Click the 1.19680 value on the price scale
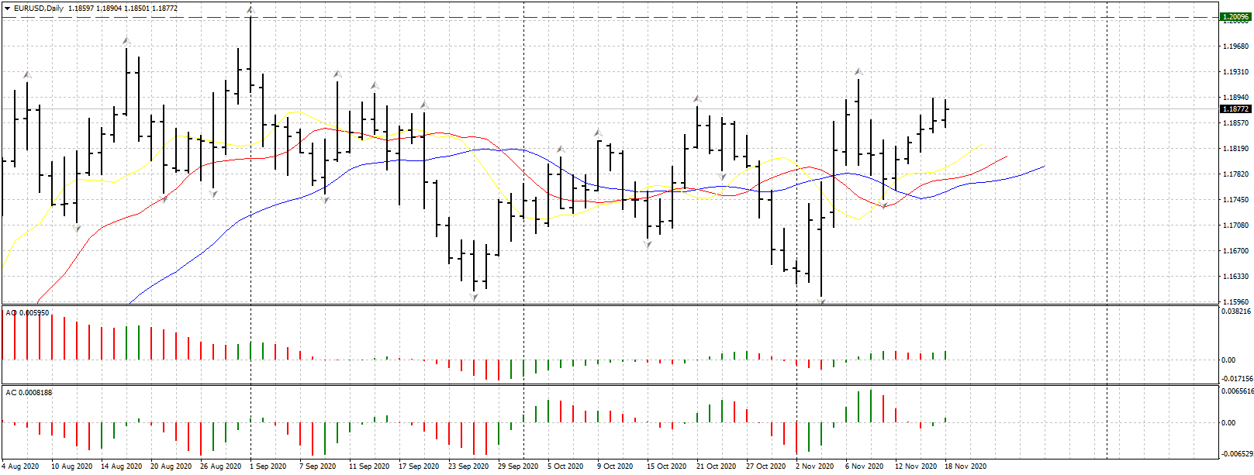This screenshot has width=1254, height=475. [x=1235, y=46]
